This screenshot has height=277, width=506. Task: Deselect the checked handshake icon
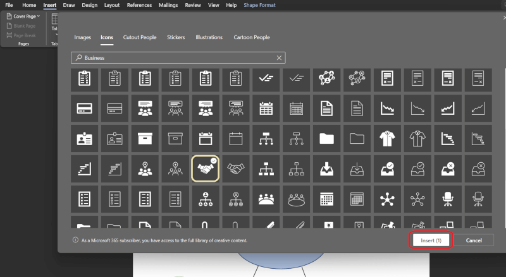(x=205, y=168)
